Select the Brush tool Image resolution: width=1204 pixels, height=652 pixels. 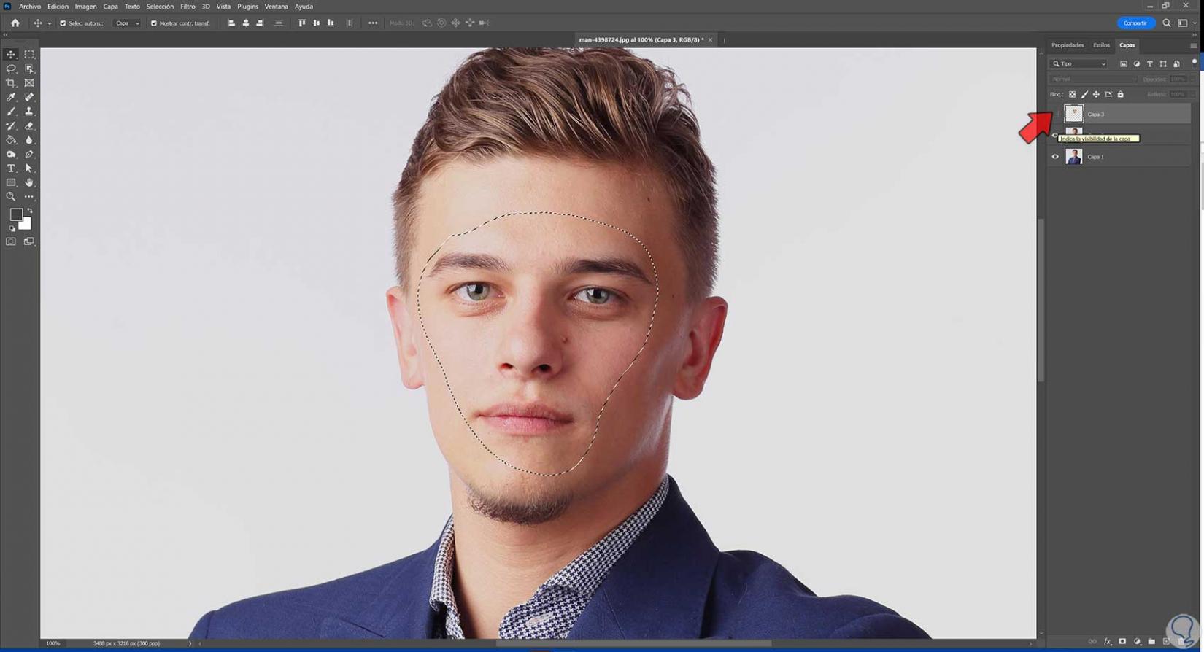pyautogui.click(x=11, y=112)
